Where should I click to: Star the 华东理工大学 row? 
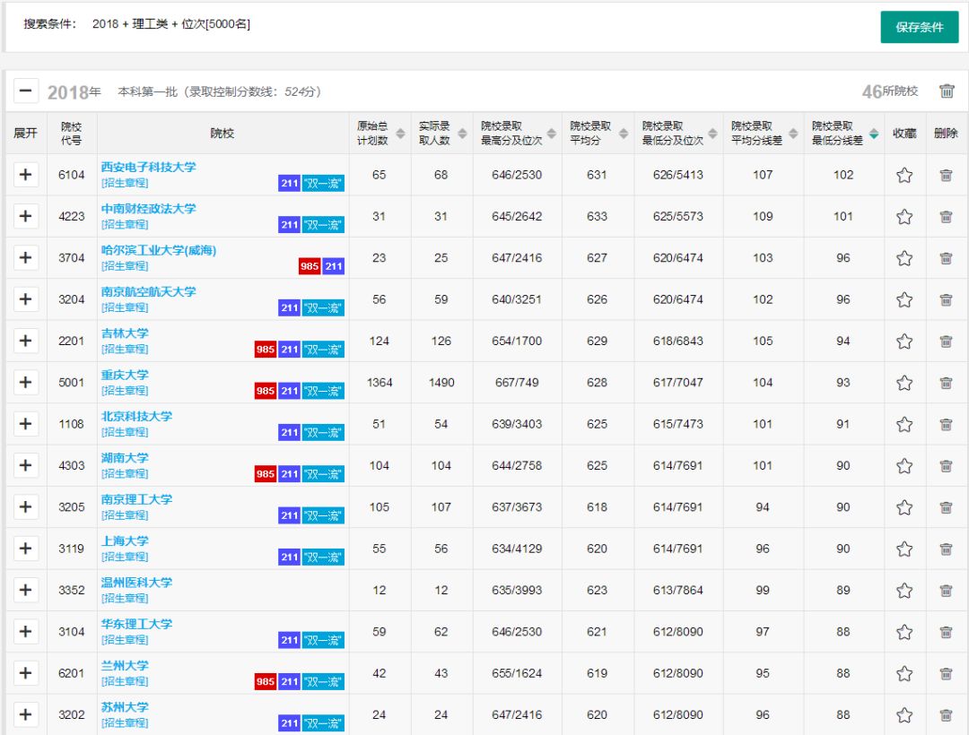click(904, 632)
